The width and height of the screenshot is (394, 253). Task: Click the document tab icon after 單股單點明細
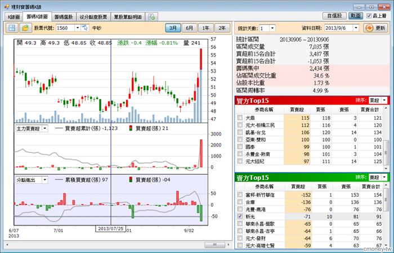[152, 17]
